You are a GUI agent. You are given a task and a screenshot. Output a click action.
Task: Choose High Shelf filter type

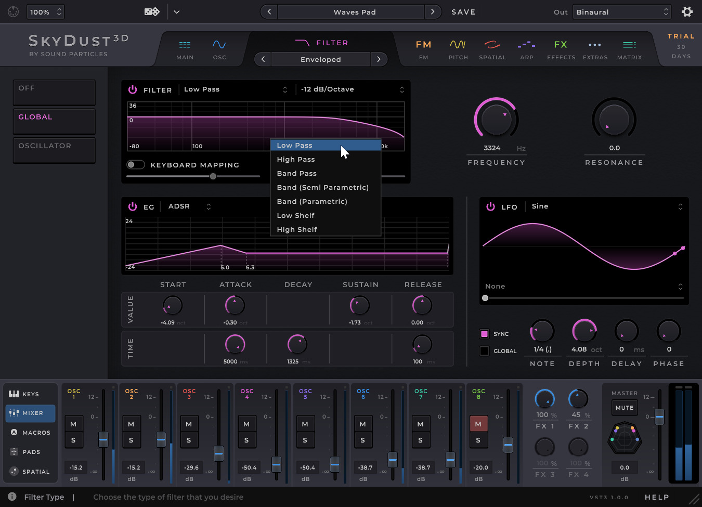click(x=326, y=229)
